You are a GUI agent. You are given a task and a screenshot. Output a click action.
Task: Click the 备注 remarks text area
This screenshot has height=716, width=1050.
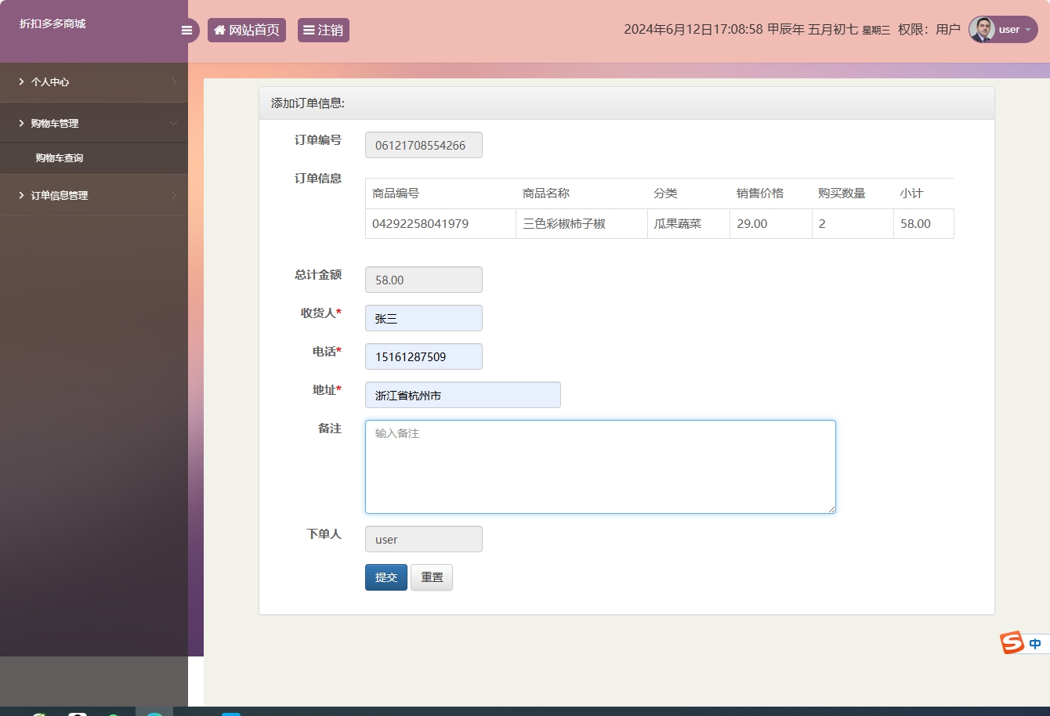pos(600,466)
